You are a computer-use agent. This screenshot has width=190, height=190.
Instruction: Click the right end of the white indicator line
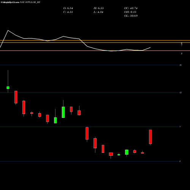click(x=150, y=47)
